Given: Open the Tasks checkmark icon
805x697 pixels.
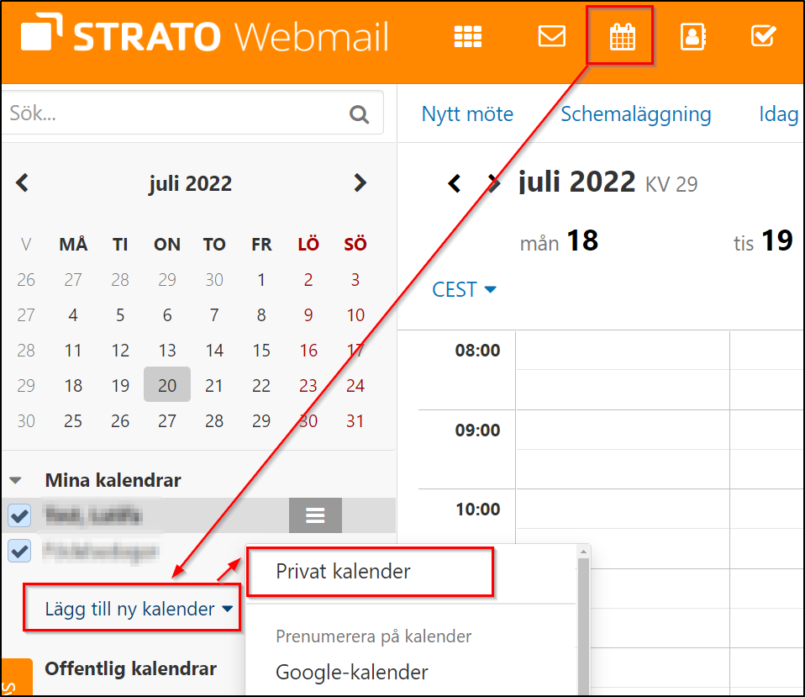Looking at the screenshot, I should pos(763,36).
